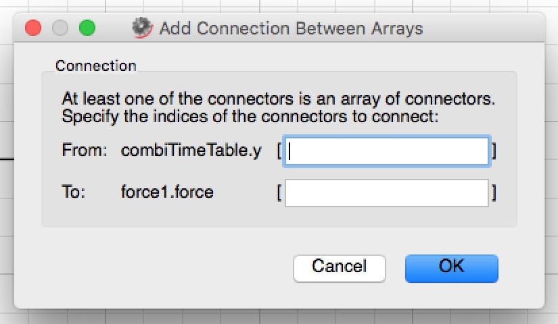Screen dimensions: 558x324
Task: Select the force1.force index input field
Action: coord(386,193)
